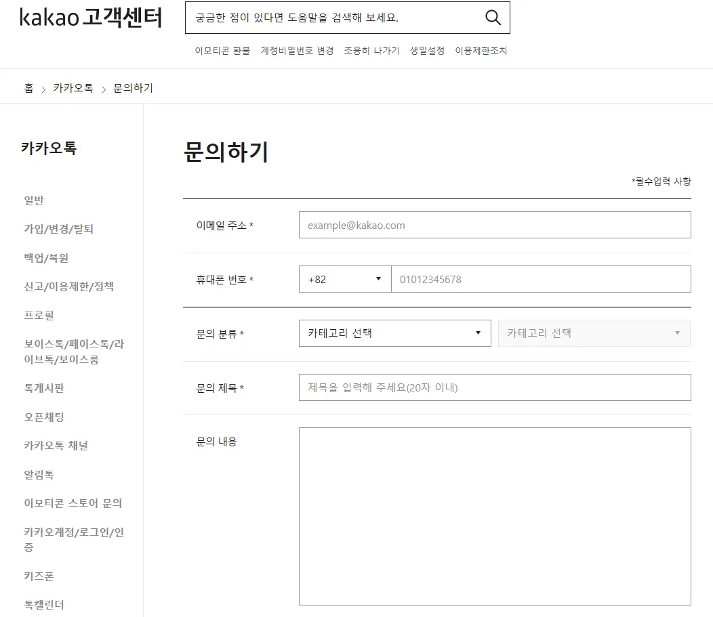Open the 생일설정 quick link

(x=427, y=50)
